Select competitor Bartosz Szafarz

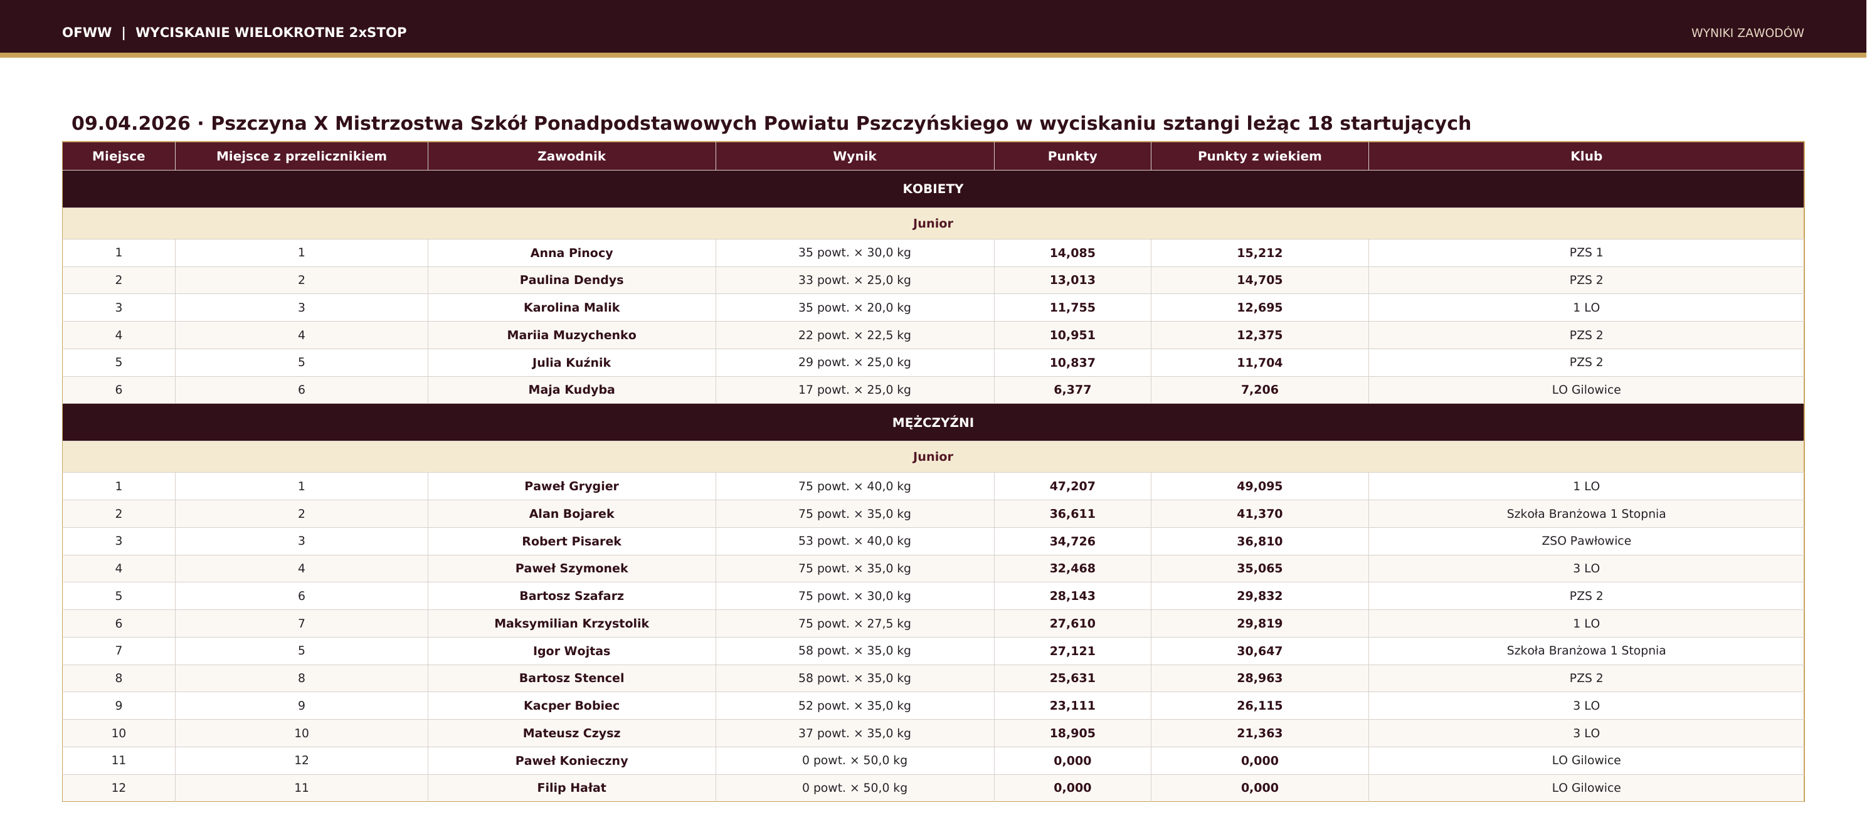pos(572,596)
